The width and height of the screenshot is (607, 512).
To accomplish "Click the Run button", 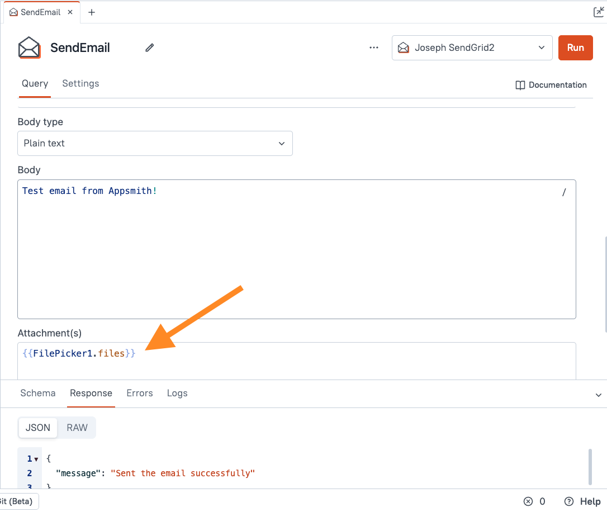I will click(x=575, y=48).
